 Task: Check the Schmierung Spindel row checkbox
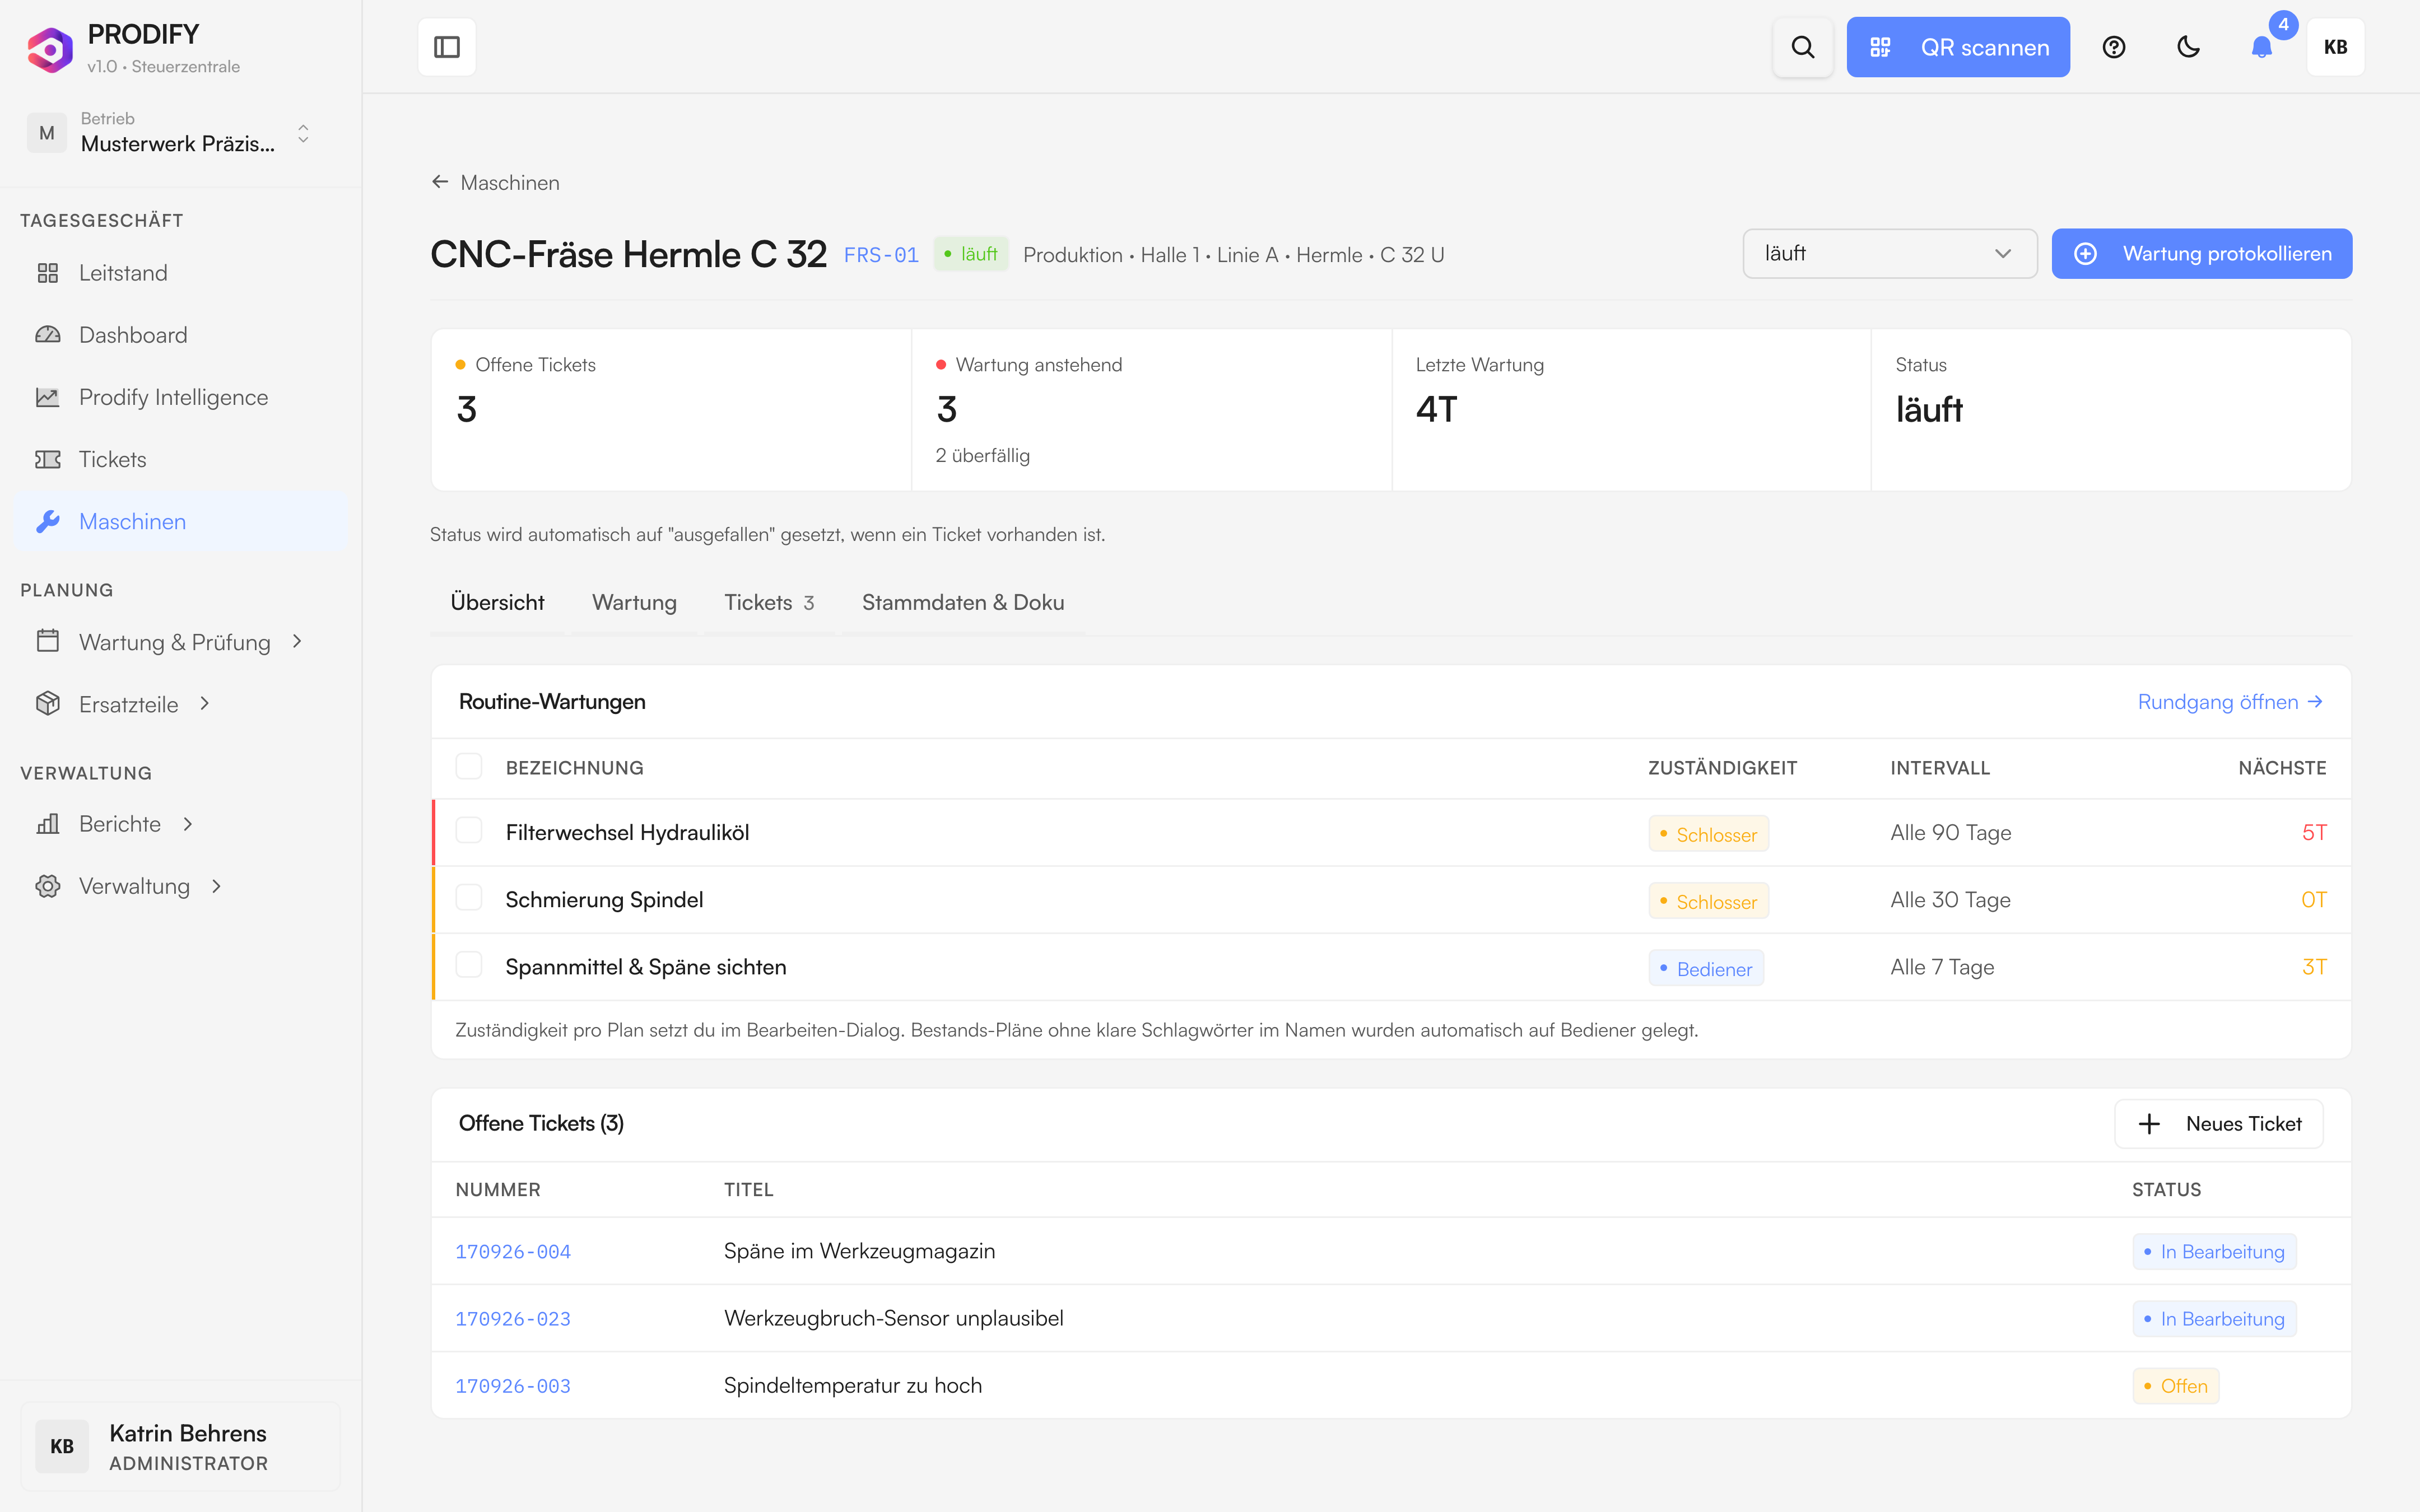click(468, 898)
